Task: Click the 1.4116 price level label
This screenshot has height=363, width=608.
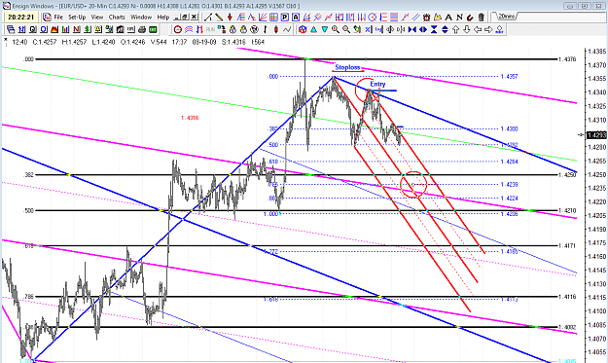Action: (567, 297)
